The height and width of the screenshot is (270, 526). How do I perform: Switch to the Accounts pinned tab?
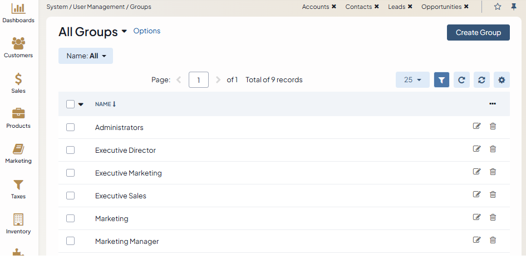pyautogui.click(x=315, y=7)
